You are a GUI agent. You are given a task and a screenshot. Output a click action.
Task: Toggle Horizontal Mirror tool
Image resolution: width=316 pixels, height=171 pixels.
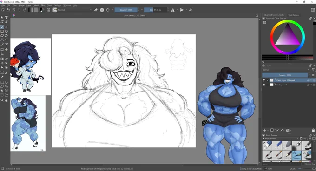tap(173, 10)
